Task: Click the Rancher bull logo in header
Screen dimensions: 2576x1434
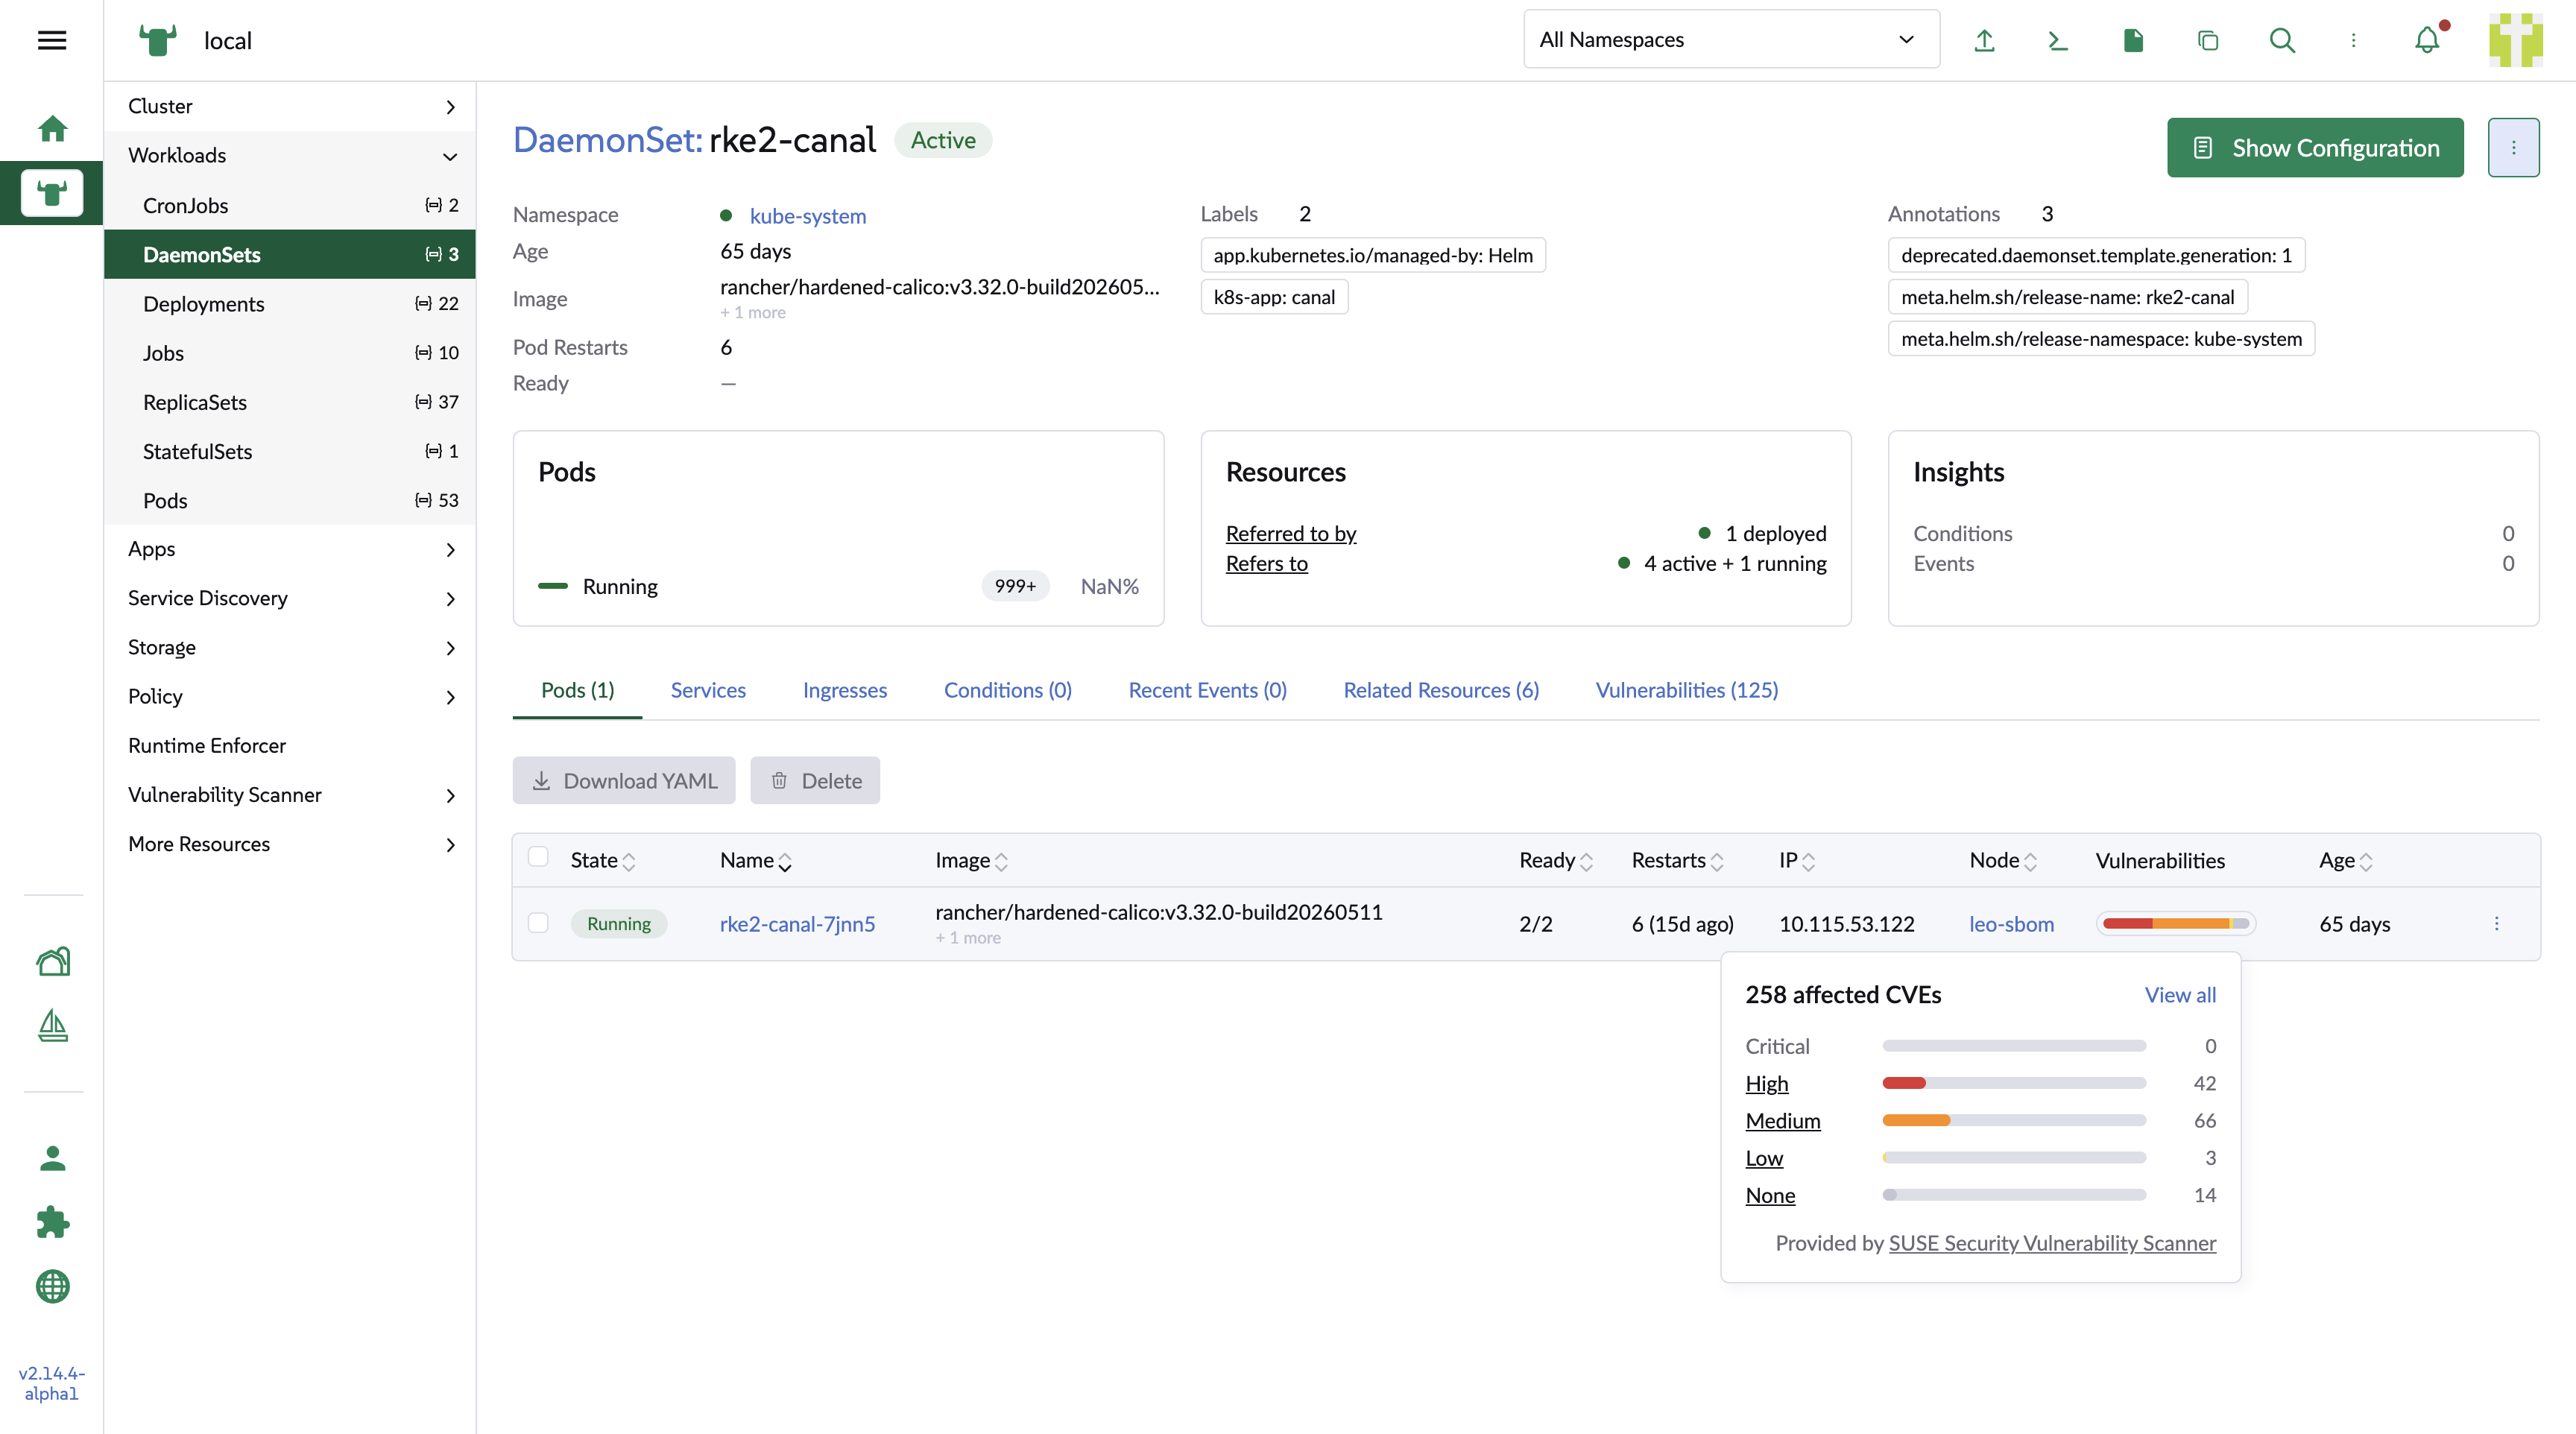Action: pos(157,40)
